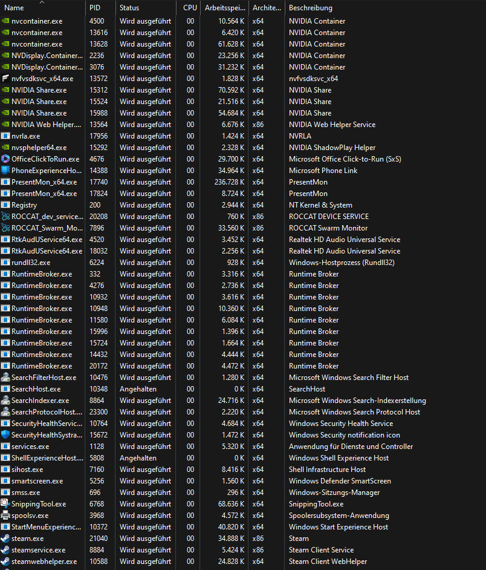Screen dimensions: 486x570
Task: Select the Angehalten status of SearchHost.exe
Action: [138, 389]
